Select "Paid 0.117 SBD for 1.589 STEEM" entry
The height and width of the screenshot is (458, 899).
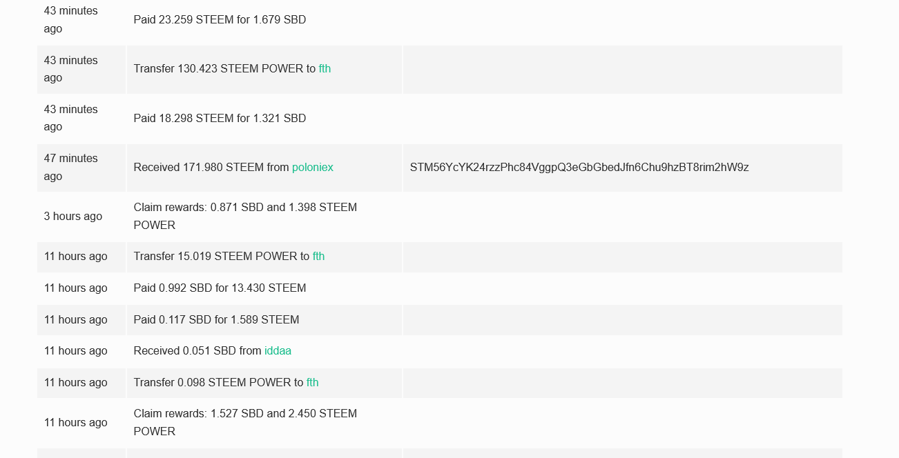coord(216,320)
